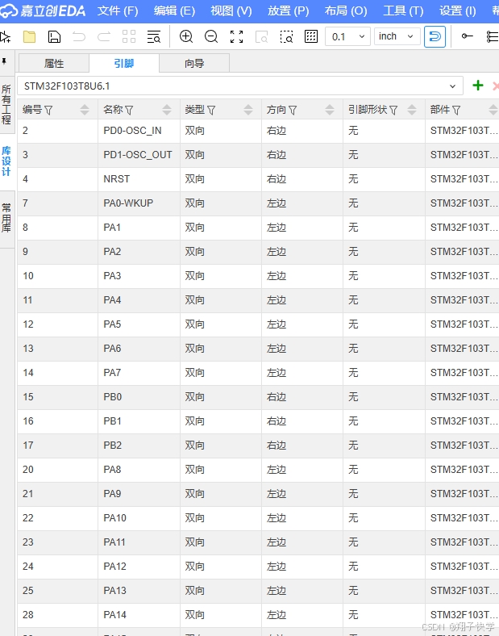Sort the 引脚形状 column with arrows

[412, 110]
